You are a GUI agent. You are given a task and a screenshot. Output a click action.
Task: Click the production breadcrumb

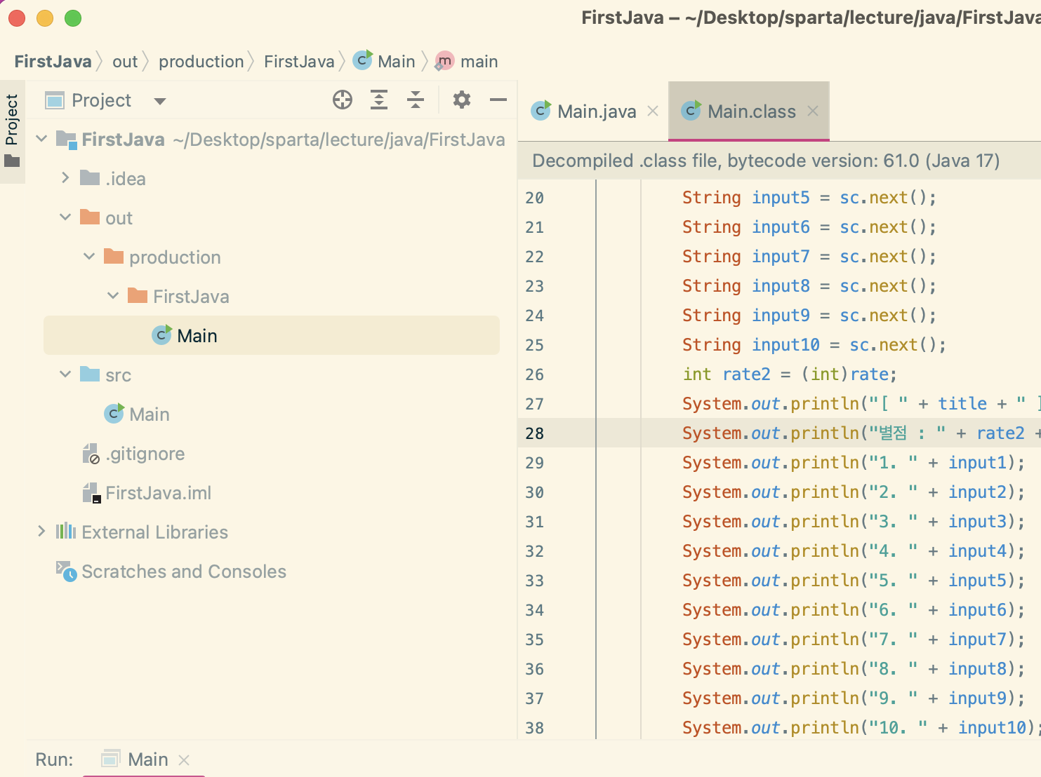coord(201,62)
